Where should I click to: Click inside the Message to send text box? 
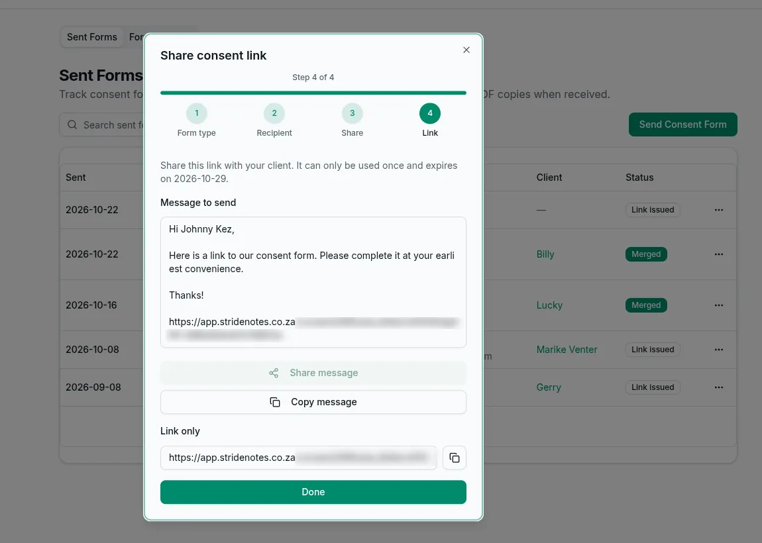click(x=313, y=282)
